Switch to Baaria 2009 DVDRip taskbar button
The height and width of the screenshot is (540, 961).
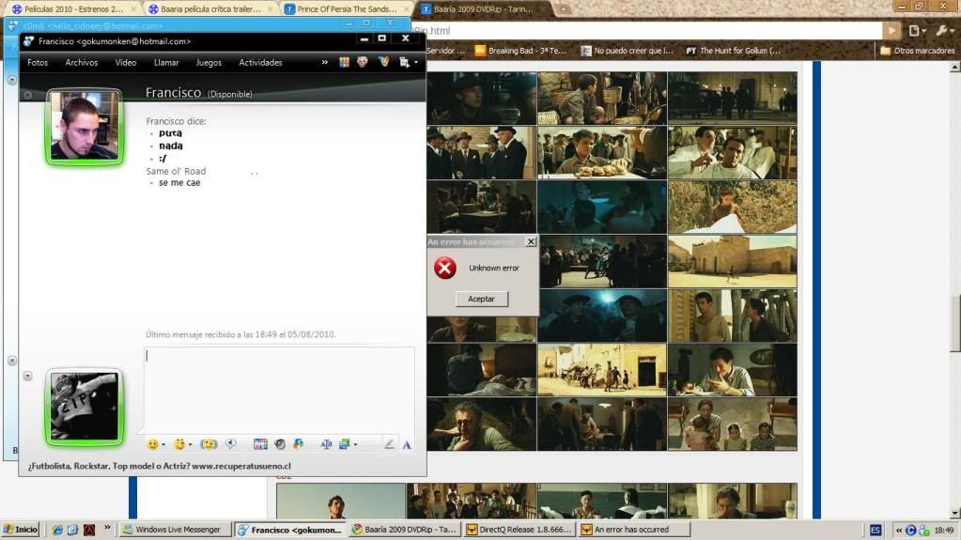pos(405,530)
